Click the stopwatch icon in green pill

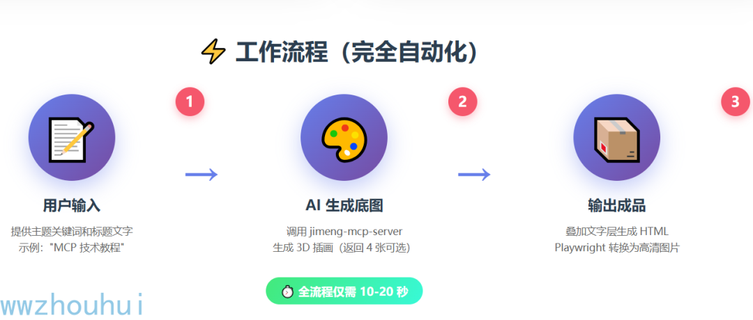[x=288, y=291]
